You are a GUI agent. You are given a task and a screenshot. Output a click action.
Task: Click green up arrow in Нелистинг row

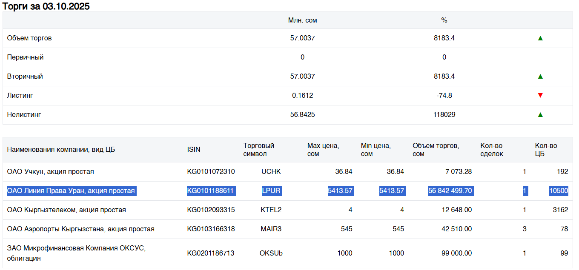coord(540,115)
